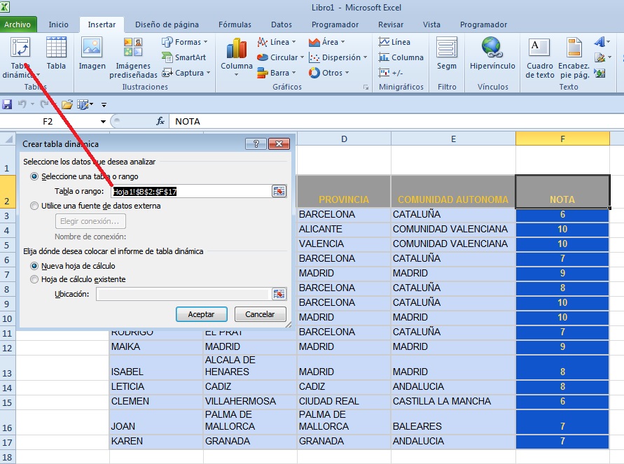Insert a Segm slicer filter
The width and height of the screenshot is (624, 464).
(447, 54)
